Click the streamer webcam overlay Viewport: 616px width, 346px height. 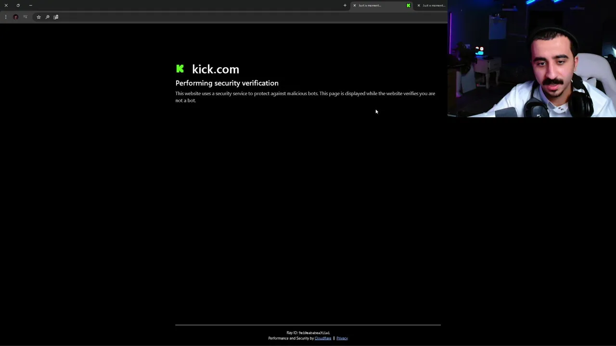532,59
